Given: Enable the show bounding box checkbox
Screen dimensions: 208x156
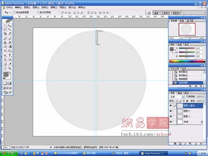Looking at the screenshot, I should 38,12.
